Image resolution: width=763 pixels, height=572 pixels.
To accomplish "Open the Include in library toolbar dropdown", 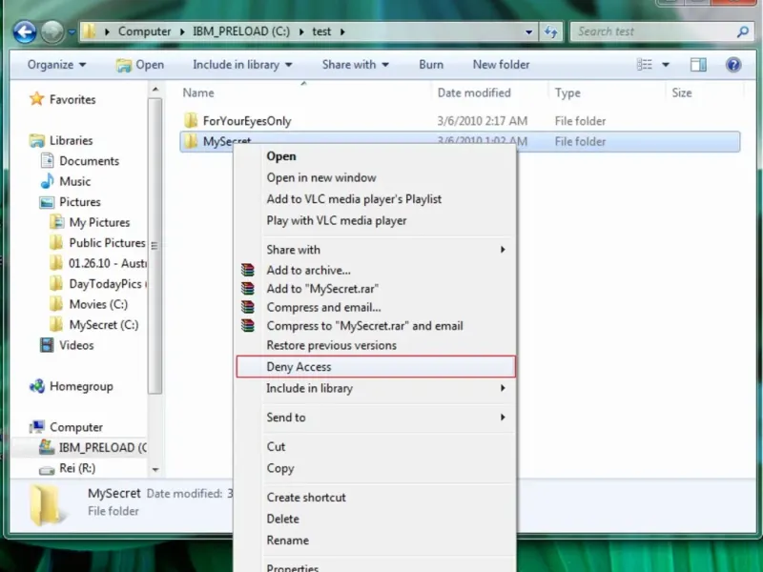I will pyautogui.click(x=242, y=65).
